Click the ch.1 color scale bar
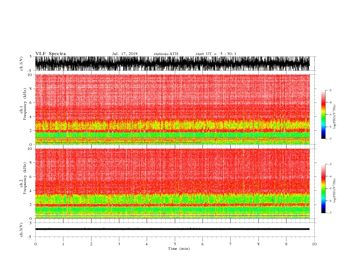 (x=323, y=115)
